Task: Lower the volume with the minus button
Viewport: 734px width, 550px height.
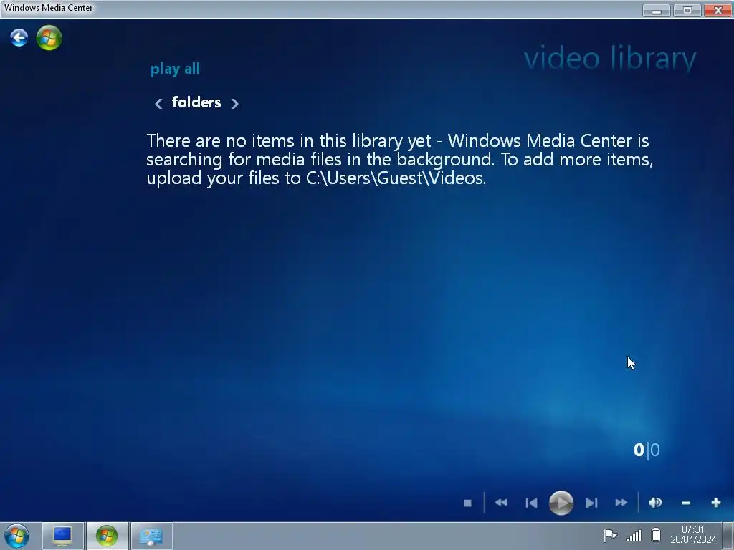Action: coord(686,503)
